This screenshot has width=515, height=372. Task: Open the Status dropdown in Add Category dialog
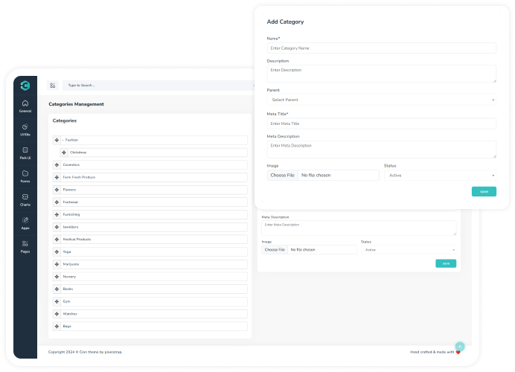(x=440, y=176)
